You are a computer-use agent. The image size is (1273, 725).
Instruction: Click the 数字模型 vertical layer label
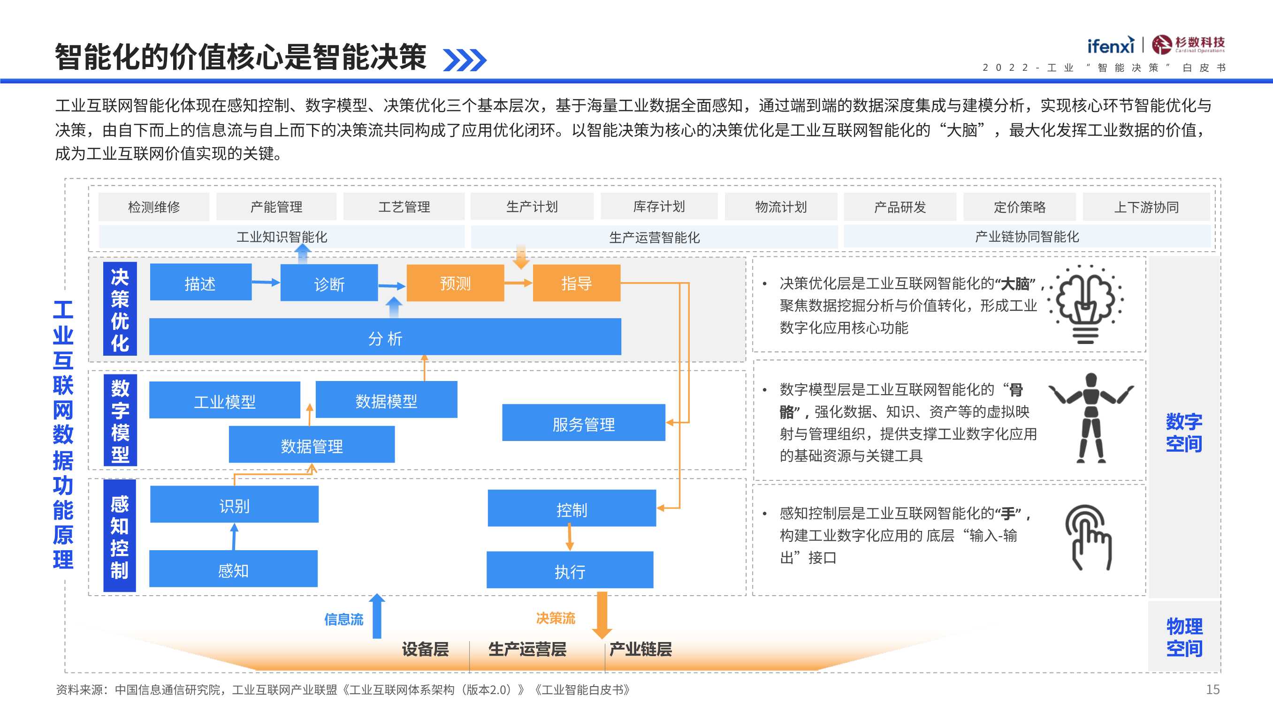120,420
